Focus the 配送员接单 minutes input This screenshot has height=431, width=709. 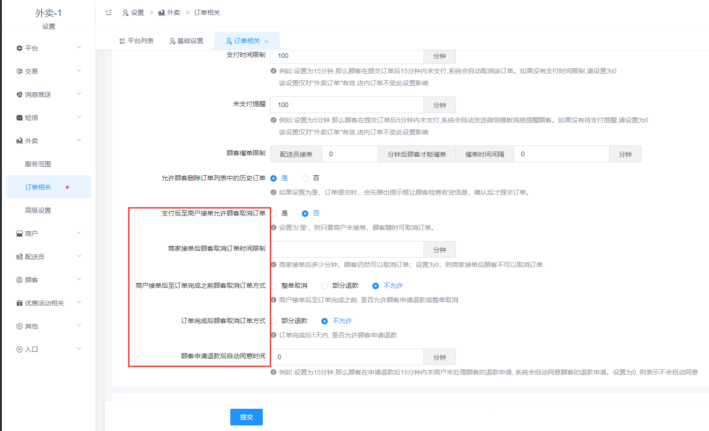(350, 154)
